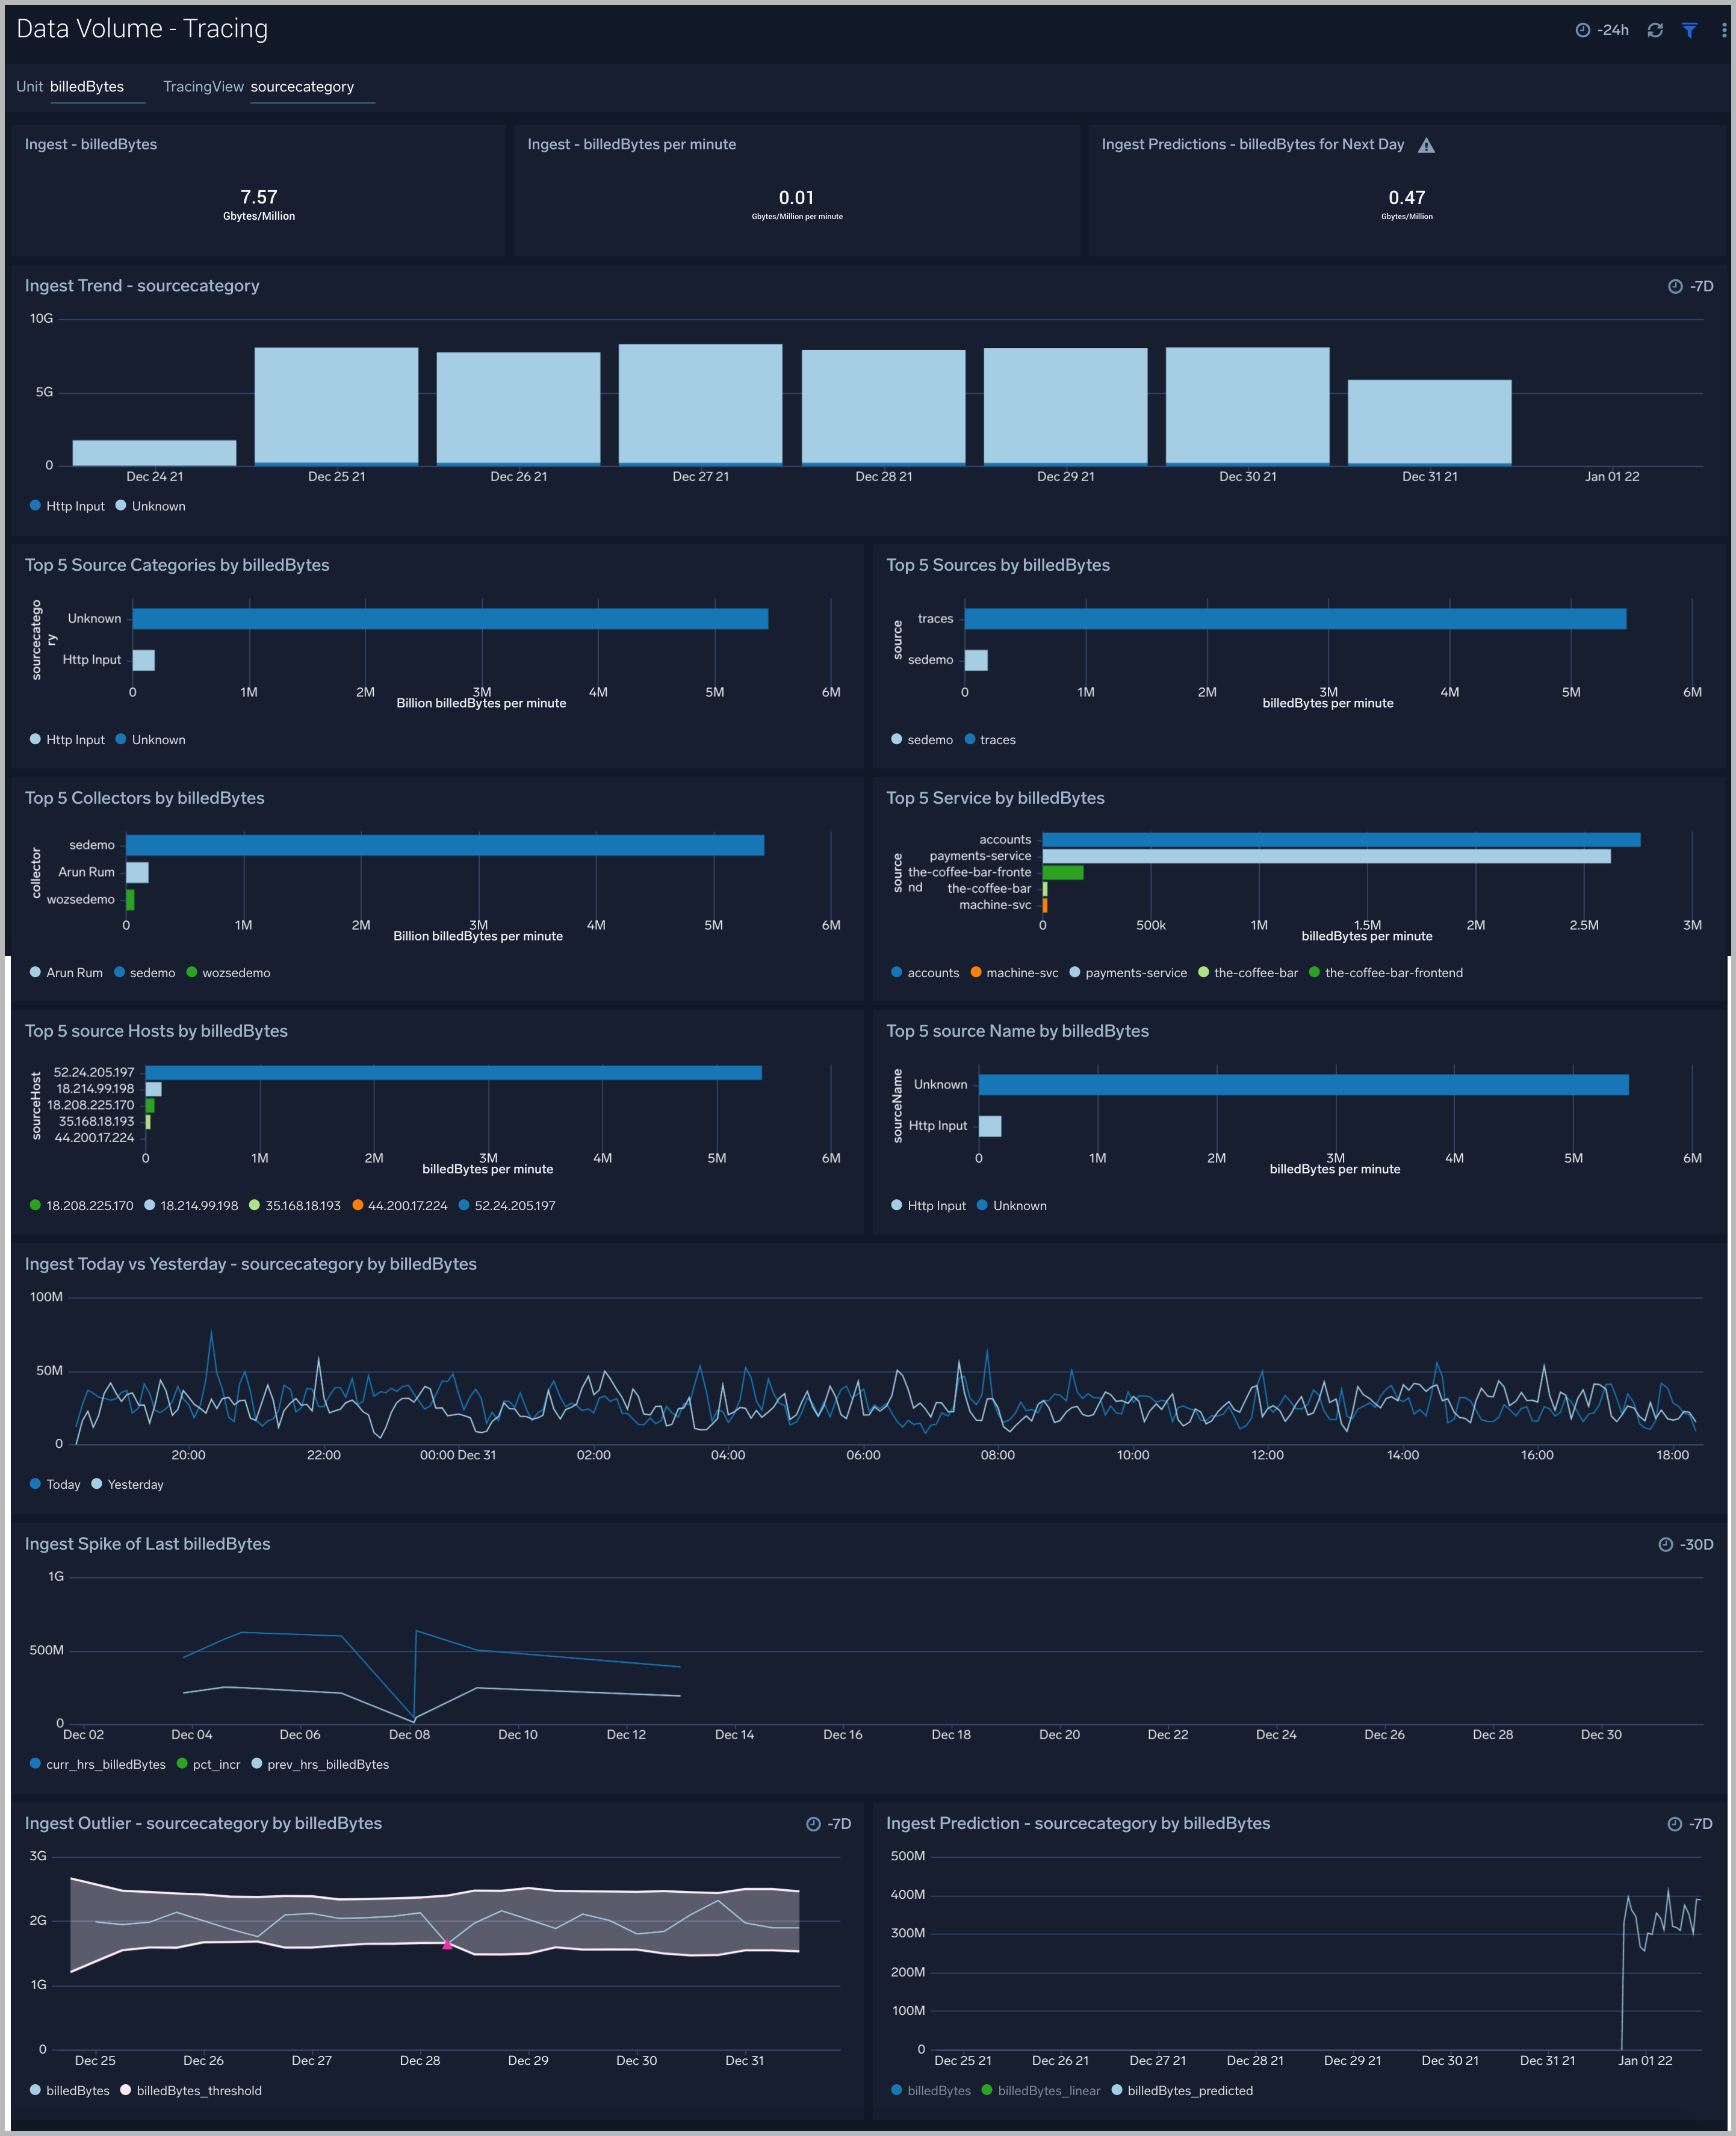Open the TracingView sourcecategory dropdown
This screenshot has height=2136, width=1736.
303,87
